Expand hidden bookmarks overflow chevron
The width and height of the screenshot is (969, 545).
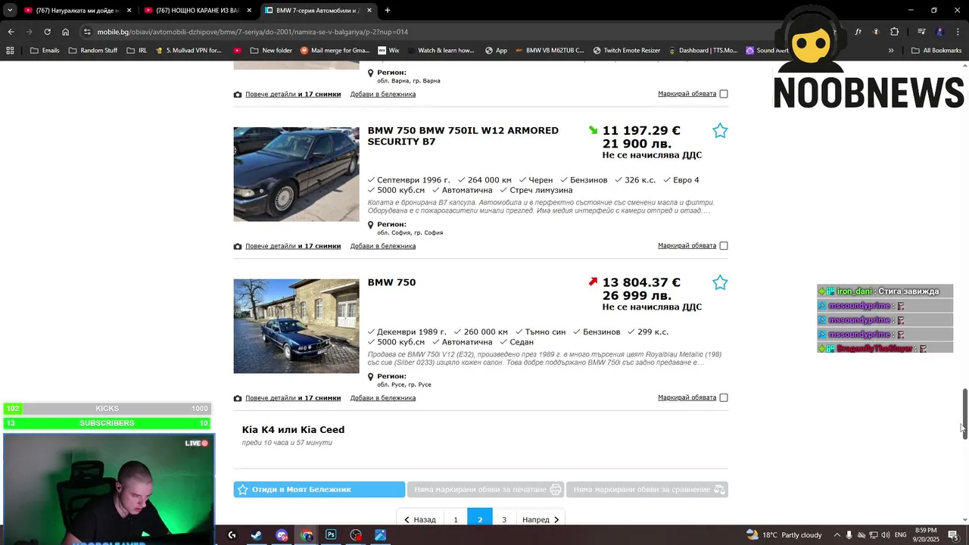tap(891, 51)
